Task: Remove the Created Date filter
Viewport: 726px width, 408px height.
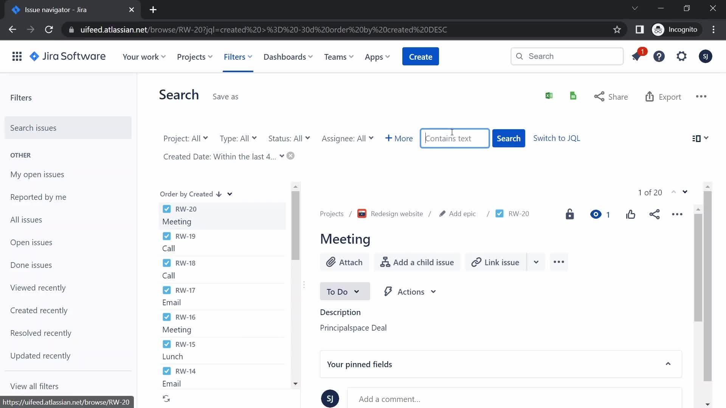Action: (x=290, y=156)
